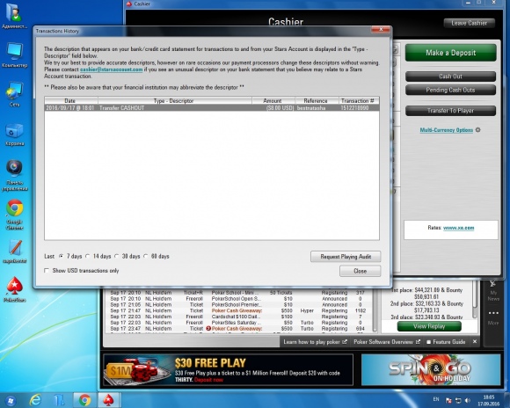Select the Transfer CASHOUT transaction row
510x408 pixels.
click(212, 107)
